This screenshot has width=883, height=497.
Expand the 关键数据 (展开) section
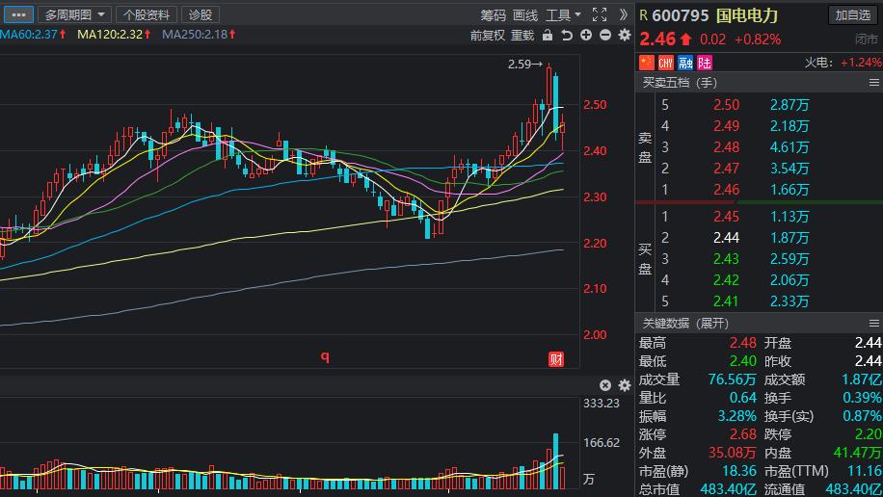click(x=685, y=323)
